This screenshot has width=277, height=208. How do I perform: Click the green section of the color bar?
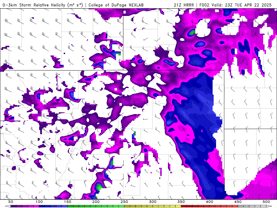click(x=96, y=206)
